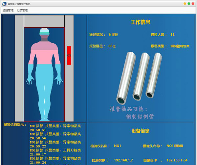The height and width of the screenshot is (165, 197).
Task: Click the 检测仪IP field 192.168.1.7
Action: click(x=123, y=160)
